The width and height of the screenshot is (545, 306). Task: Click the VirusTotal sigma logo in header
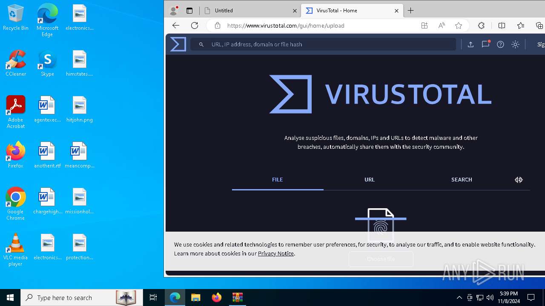click(x=178, y=44)
